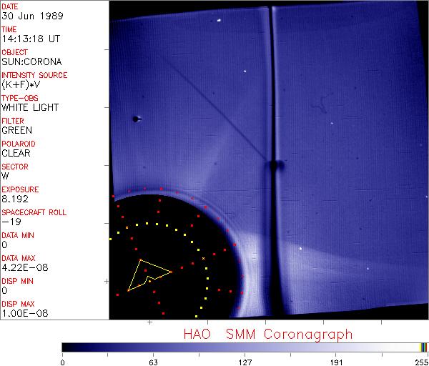Click the POLAROID label
Viewport: 429px width, 366px height.
(19, 144)
